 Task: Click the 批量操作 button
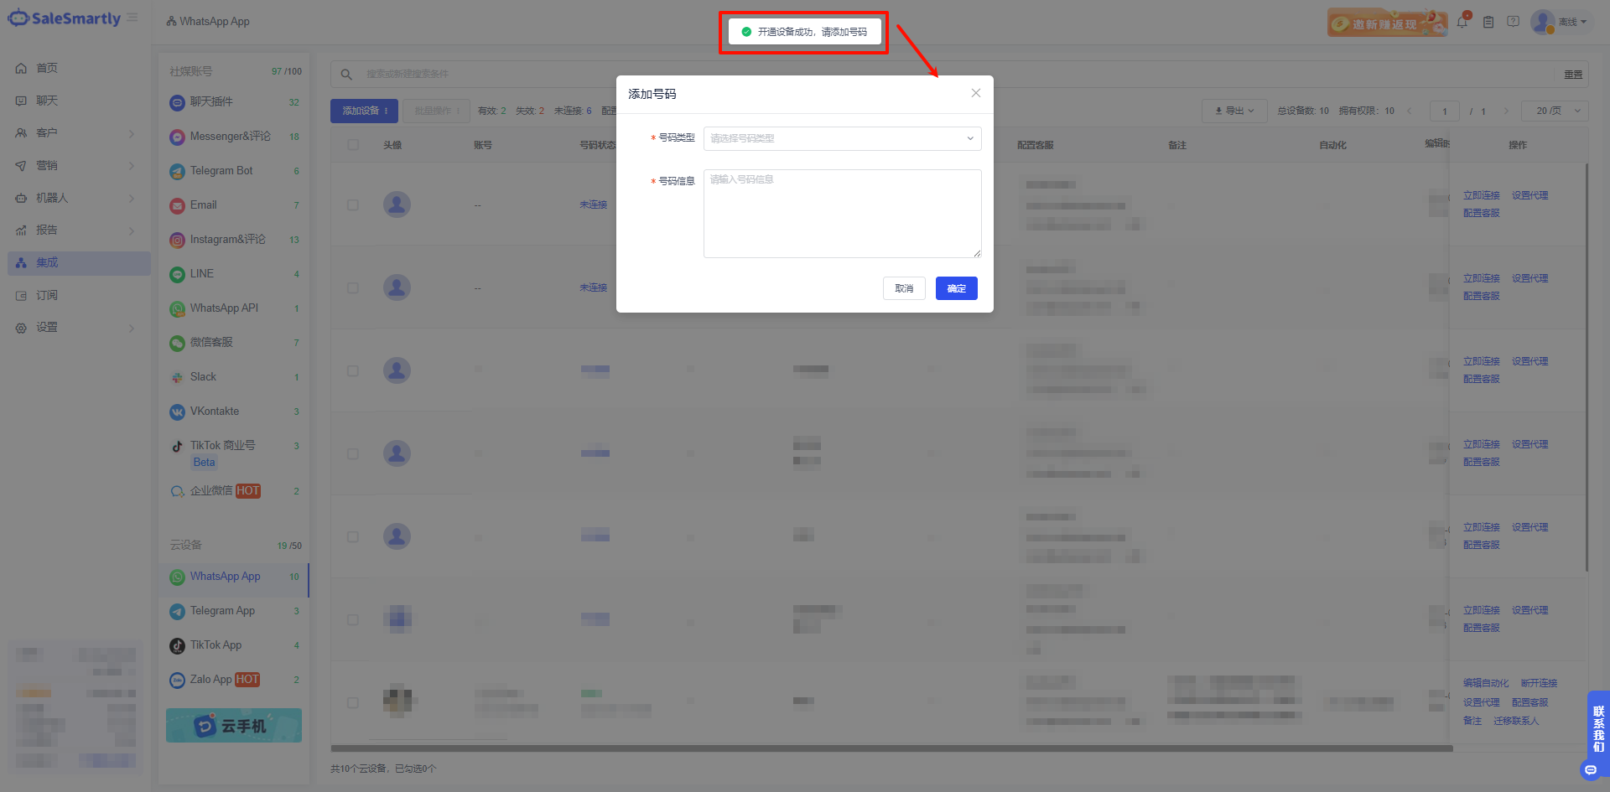[x=436, y=111]
